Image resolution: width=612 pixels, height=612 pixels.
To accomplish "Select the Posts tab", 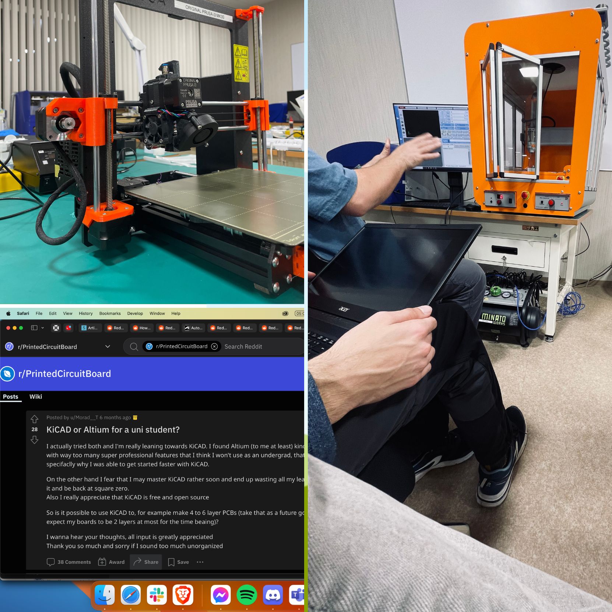I will click(11, 397).
